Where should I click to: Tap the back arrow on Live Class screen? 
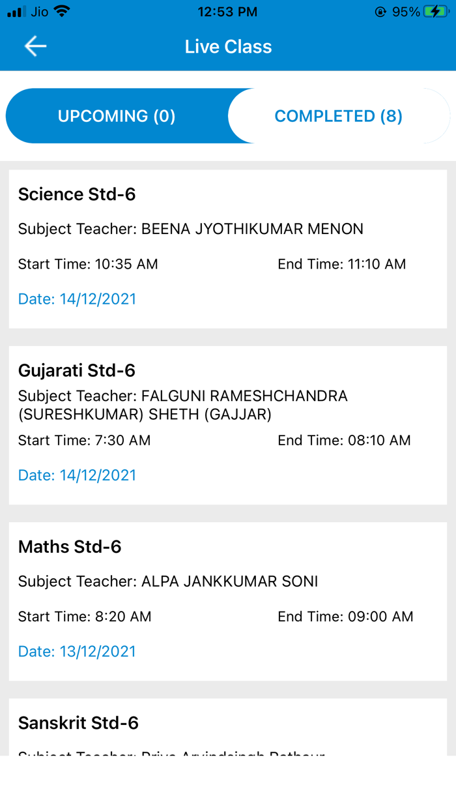(x=35, y=46)
